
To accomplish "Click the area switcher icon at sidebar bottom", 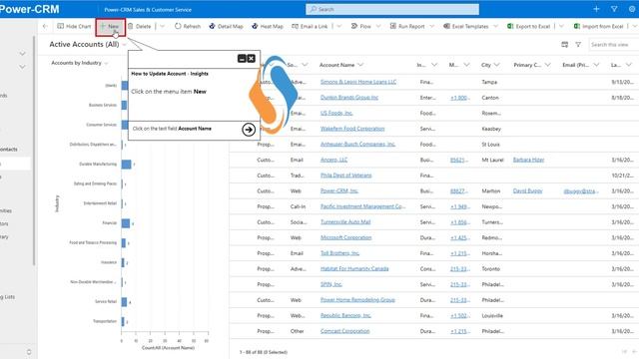I will click(29, 352).
